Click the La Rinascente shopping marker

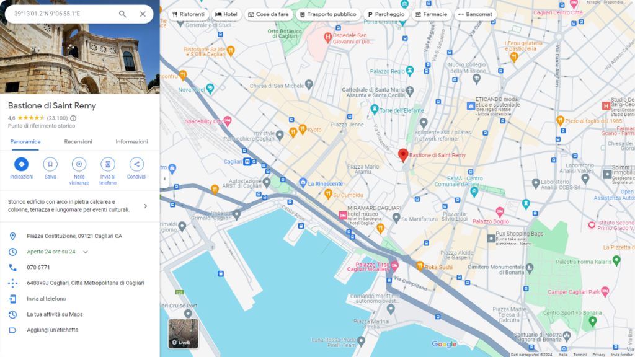pyautogui.click(x=303, y=183)
